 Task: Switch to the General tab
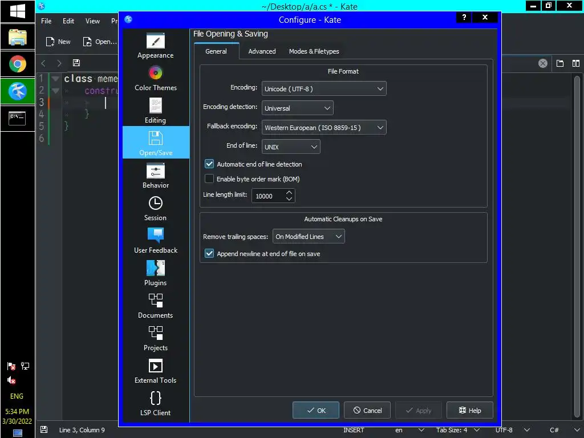coord(216,51)
